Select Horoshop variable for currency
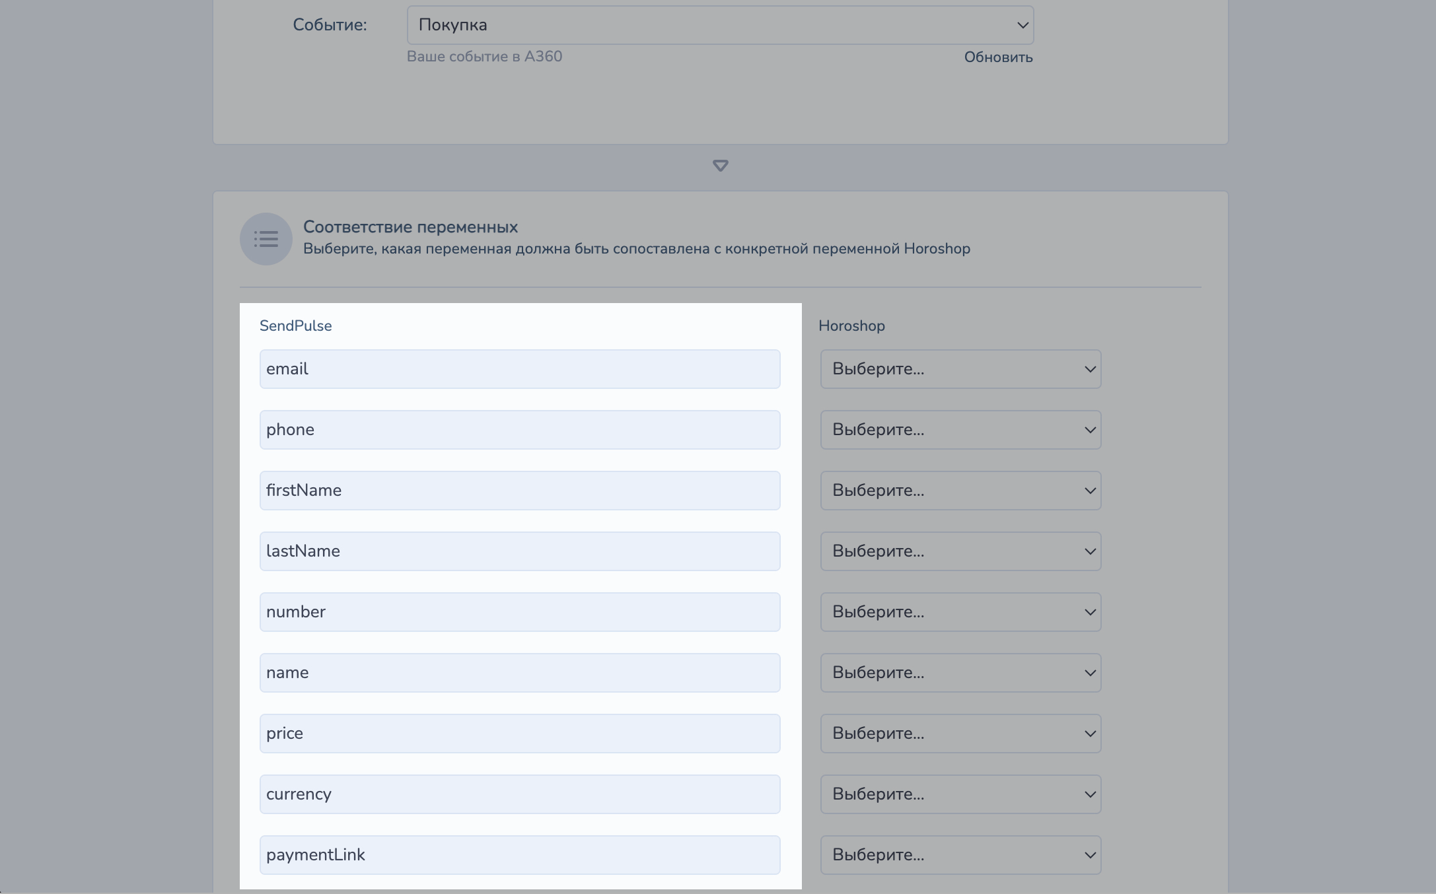The height and width of the screenshot is (894, 1436). 960,794
